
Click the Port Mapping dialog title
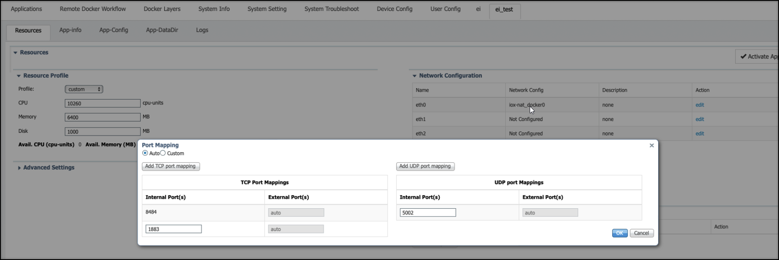pos(160,145)
